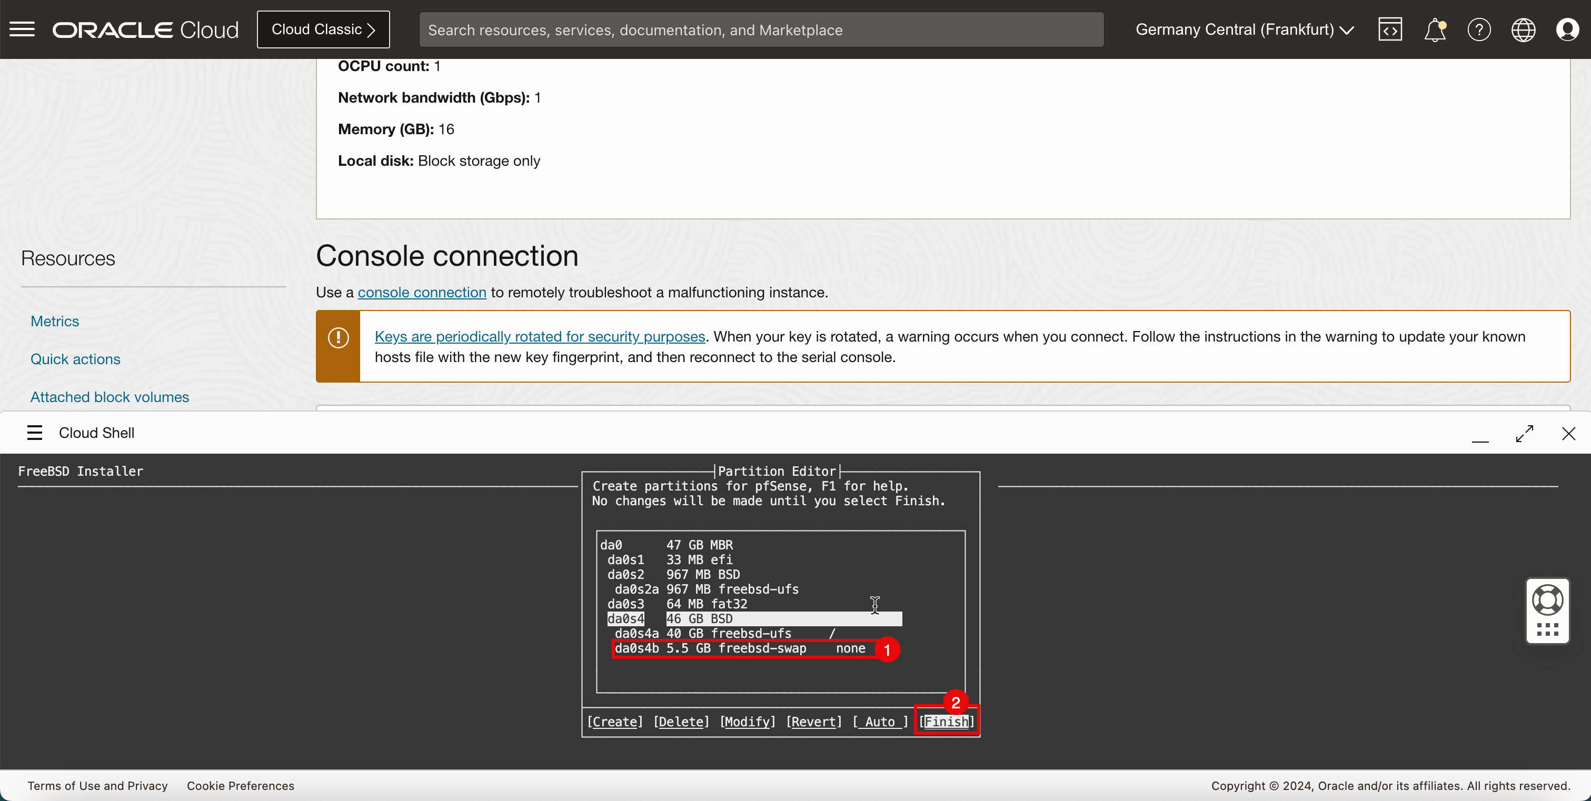
Task: Expand the Germany Central (Frankfurt) region dropdown
Action: 1245,29
